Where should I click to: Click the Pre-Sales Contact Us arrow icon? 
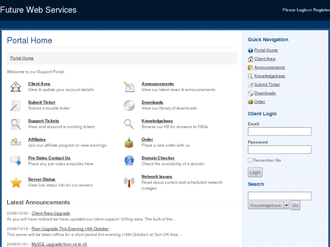(16, 161)
